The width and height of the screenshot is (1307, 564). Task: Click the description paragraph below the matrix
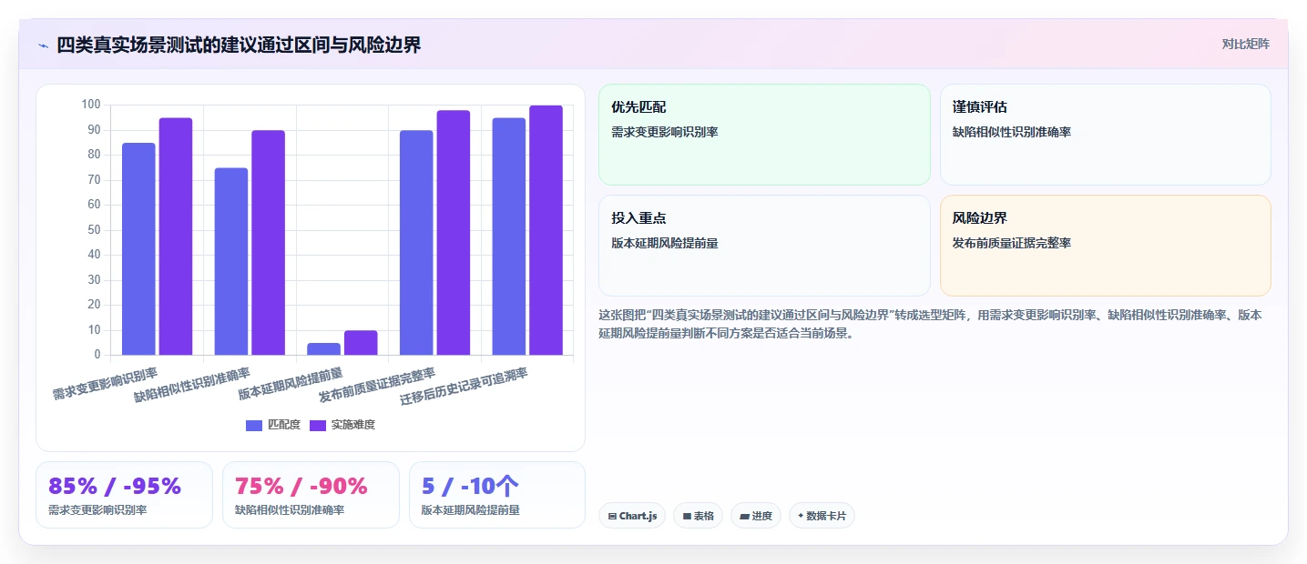[x=930, y=324]
